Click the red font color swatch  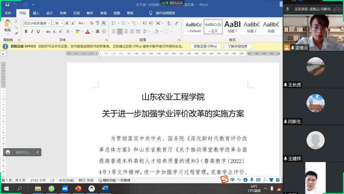87,31
